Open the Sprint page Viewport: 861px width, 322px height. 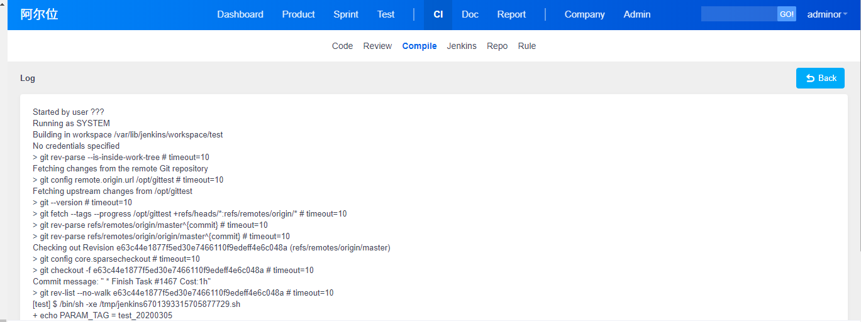346,14
